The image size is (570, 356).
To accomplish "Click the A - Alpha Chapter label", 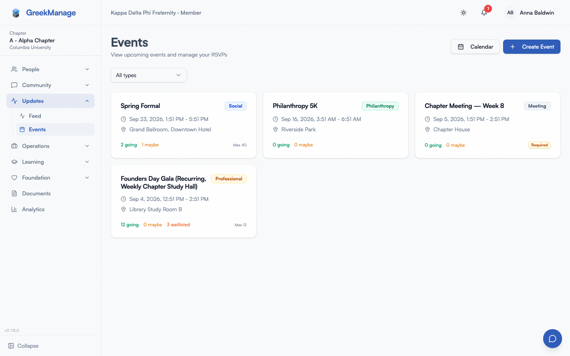I will (32, 40).
